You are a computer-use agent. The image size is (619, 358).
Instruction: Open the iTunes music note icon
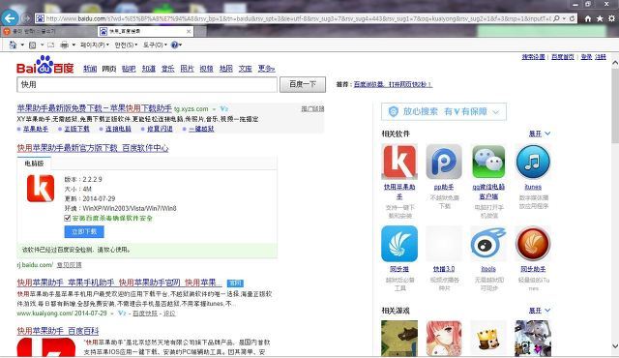click(x=533, y=162)
